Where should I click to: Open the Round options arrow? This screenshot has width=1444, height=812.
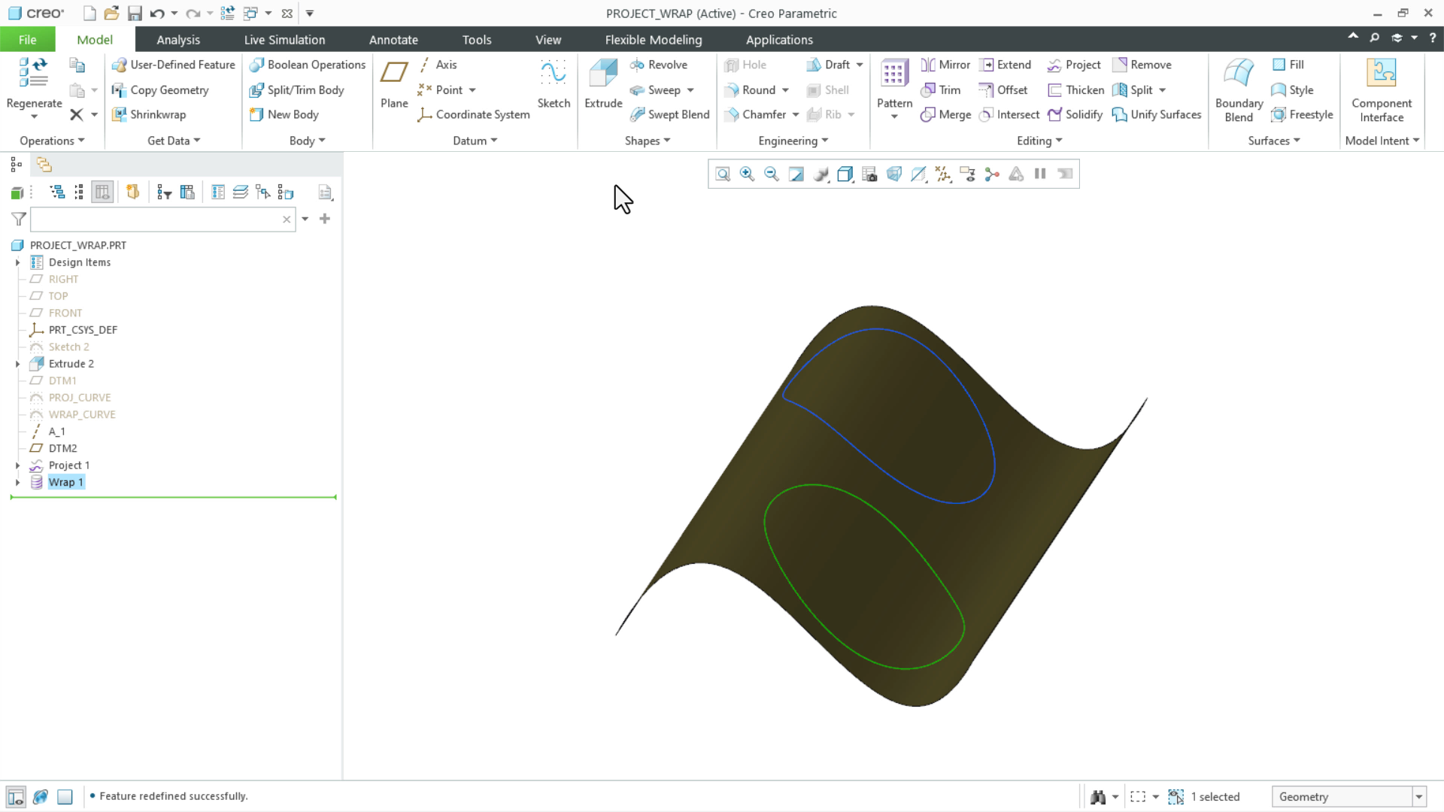[785, 90]
